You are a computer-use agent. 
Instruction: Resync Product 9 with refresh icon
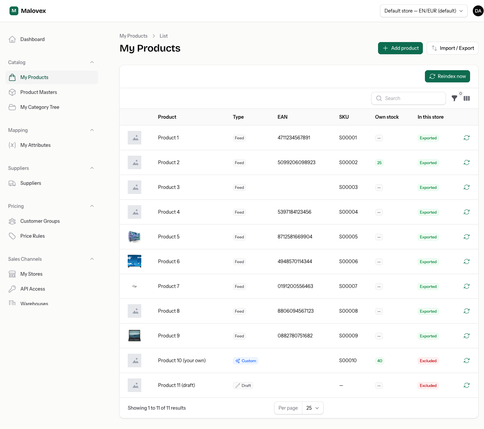click(467, 336)
